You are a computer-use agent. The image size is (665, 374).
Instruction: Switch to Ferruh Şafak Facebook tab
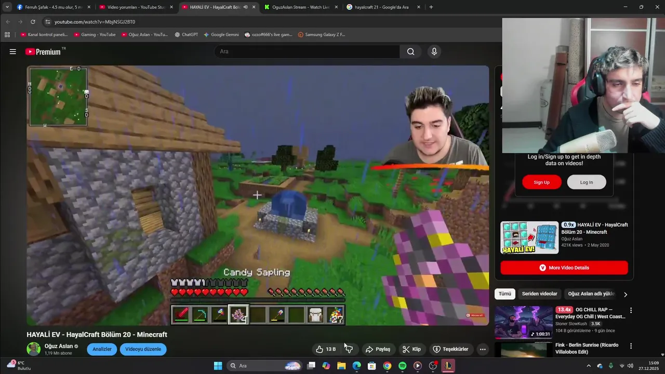pyautogui.click(x=54, y=7)
